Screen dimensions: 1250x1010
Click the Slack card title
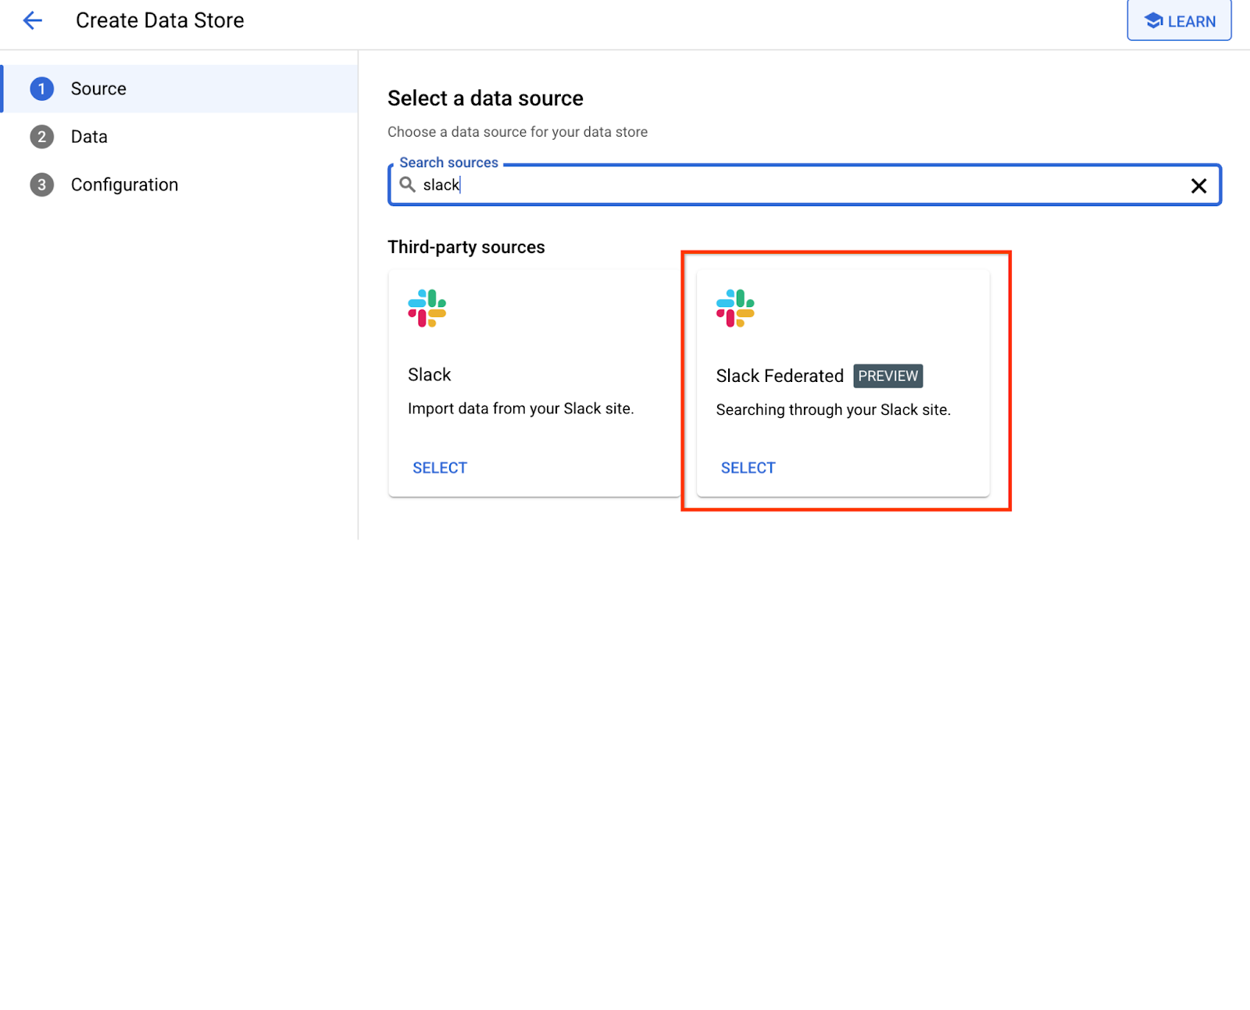tap(430, 375)
